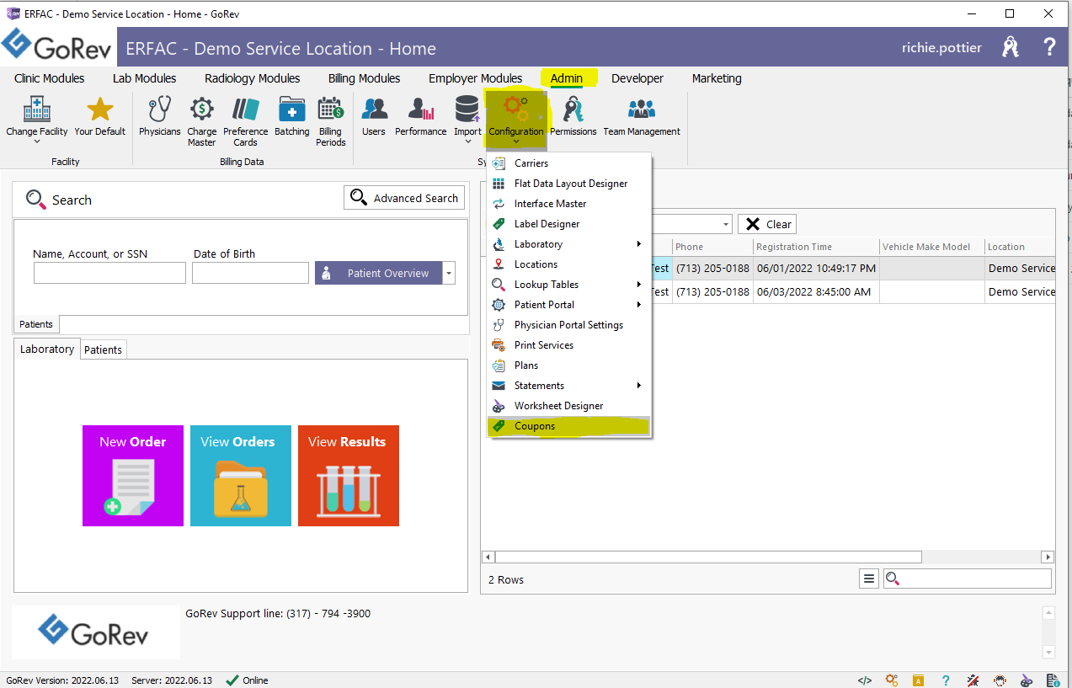
Task: Open the Patient Overview dropdown arrow
Action: [x=449, y=273]
